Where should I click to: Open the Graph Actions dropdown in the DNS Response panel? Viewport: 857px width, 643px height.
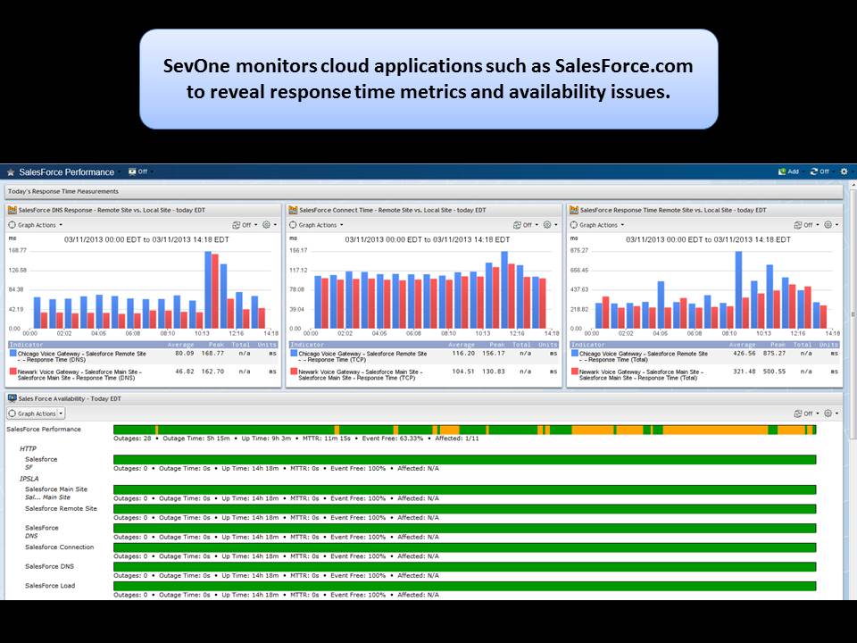[x=37, y=224]
